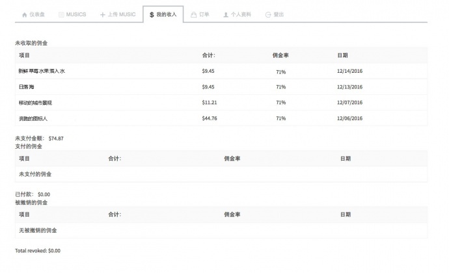Click the basket icon beside 订单
449x273 pixels.
[x=193, y=14]
